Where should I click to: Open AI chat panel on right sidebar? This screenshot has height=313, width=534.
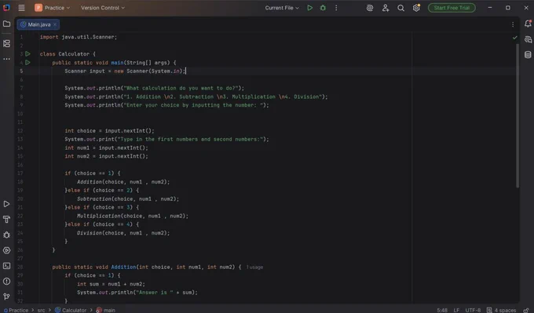528,39
